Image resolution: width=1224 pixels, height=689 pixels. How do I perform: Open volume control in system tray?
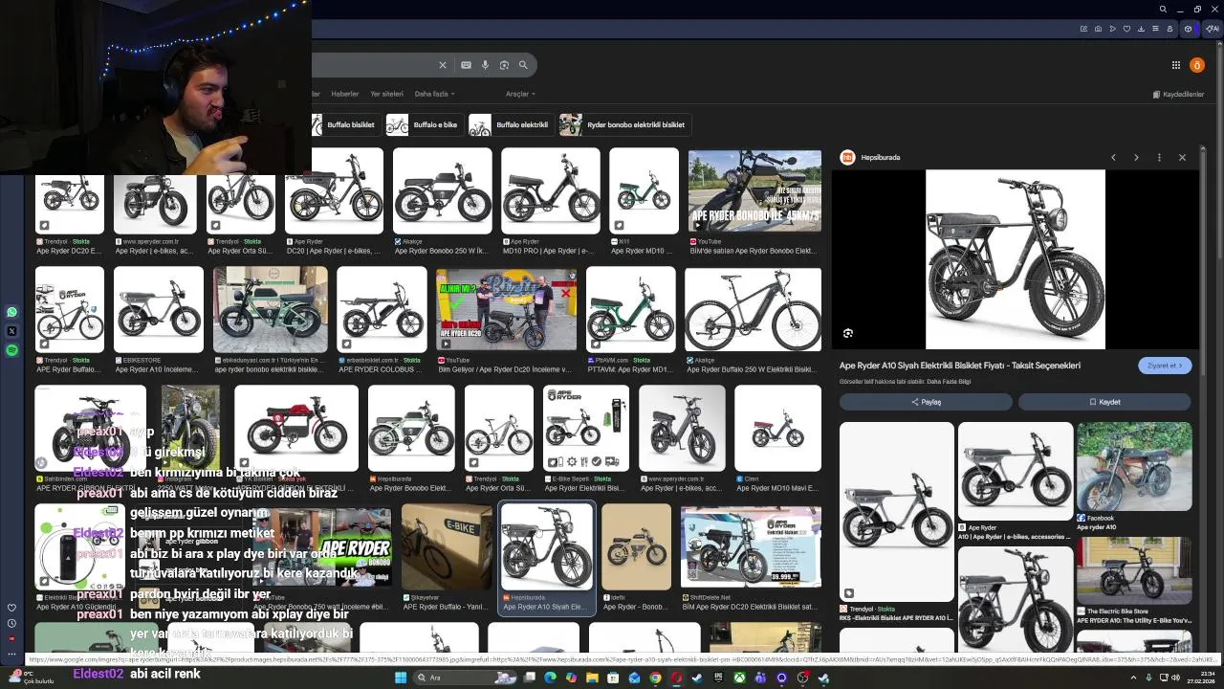tap(1175, 678)
